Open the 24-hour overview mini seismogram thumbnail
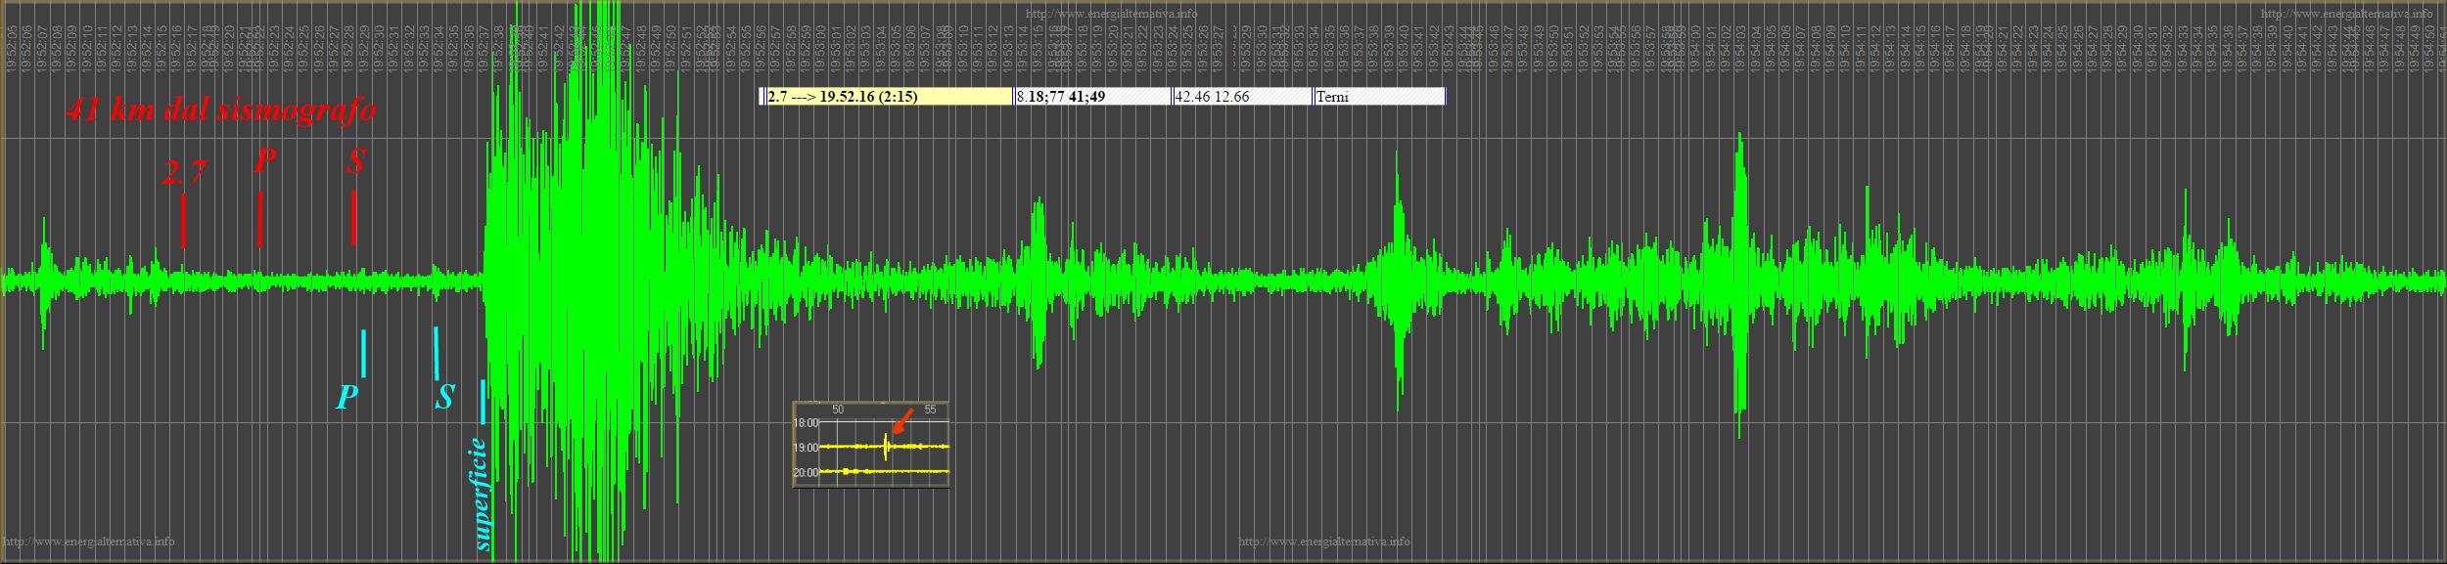Viewport: 2447px width, 564px height. [871, 445]
